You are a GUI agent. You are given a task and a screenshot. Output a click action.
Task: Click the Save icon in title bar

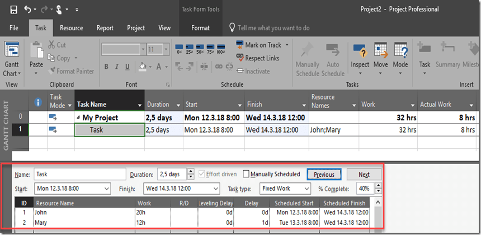(x=13, y=10)
